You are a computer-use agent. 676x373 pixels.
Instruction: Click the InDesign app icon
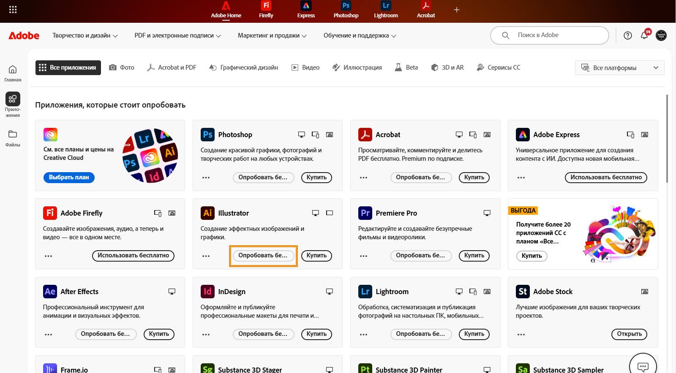[x=207, y=292]
